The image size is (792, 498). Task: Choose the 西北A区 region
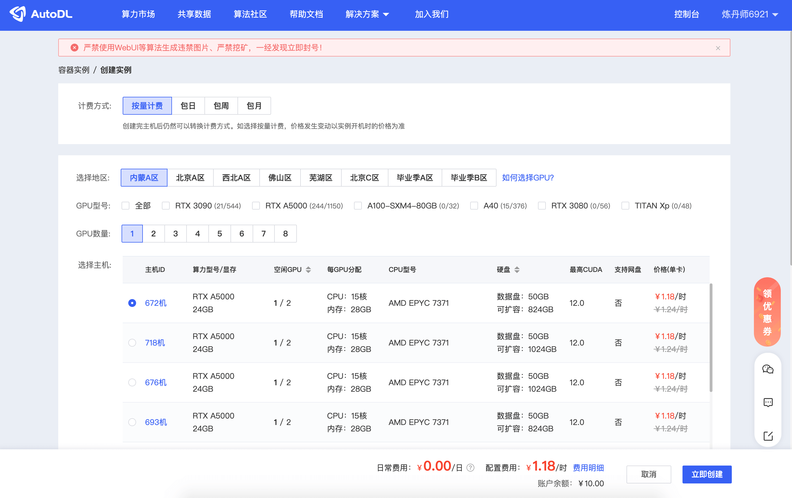click(x=236, y=178)
